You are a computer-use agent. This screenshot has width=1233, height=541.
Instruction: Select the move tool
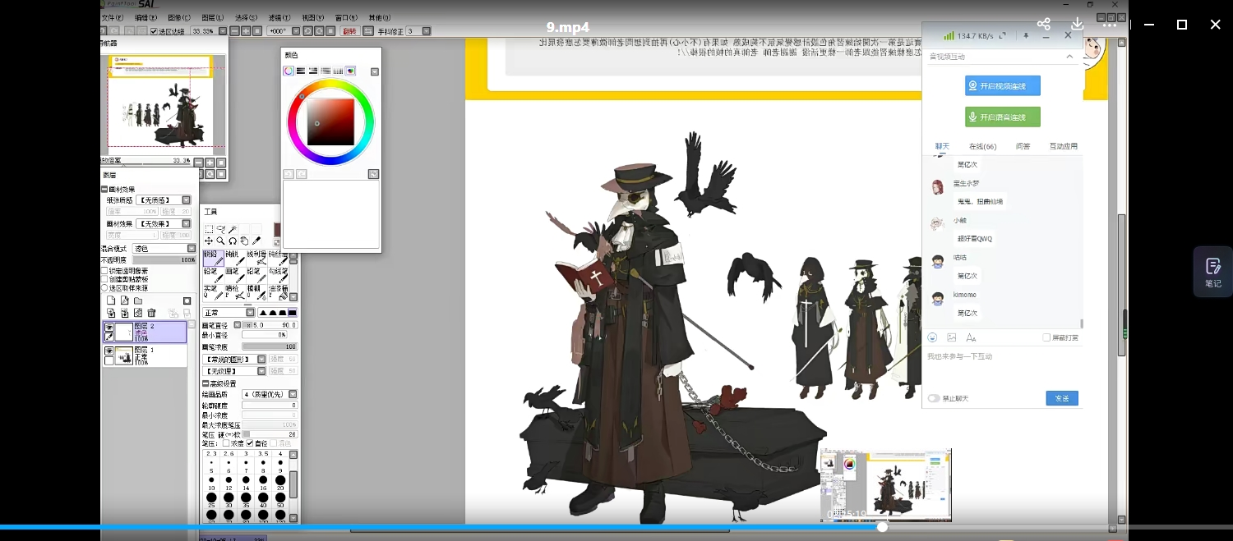[209, 241]
